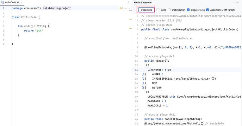Click the 'LINENUMBER 3 L0' bytecode line

click(x=159, y=70)
